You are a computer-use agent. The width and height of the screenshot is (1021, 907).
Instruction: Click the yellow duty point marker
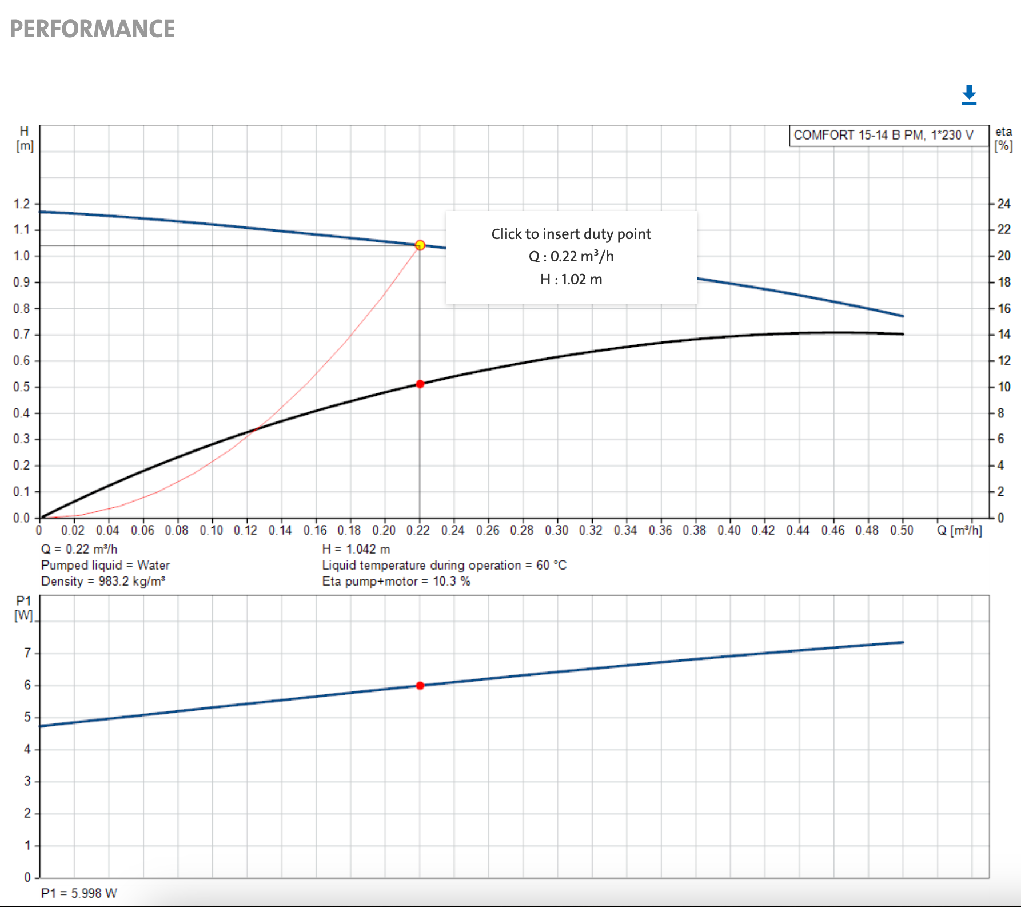(x=420, y=245)
